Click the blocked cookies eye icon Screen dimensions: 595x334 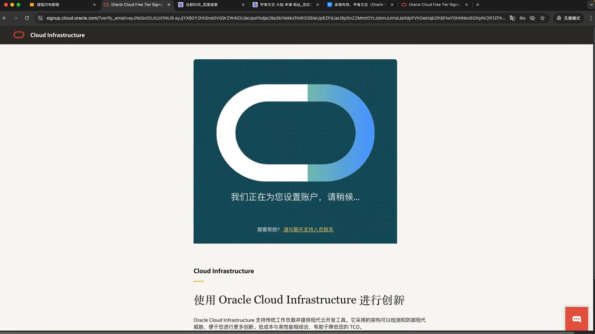click(x=532, y=18)
